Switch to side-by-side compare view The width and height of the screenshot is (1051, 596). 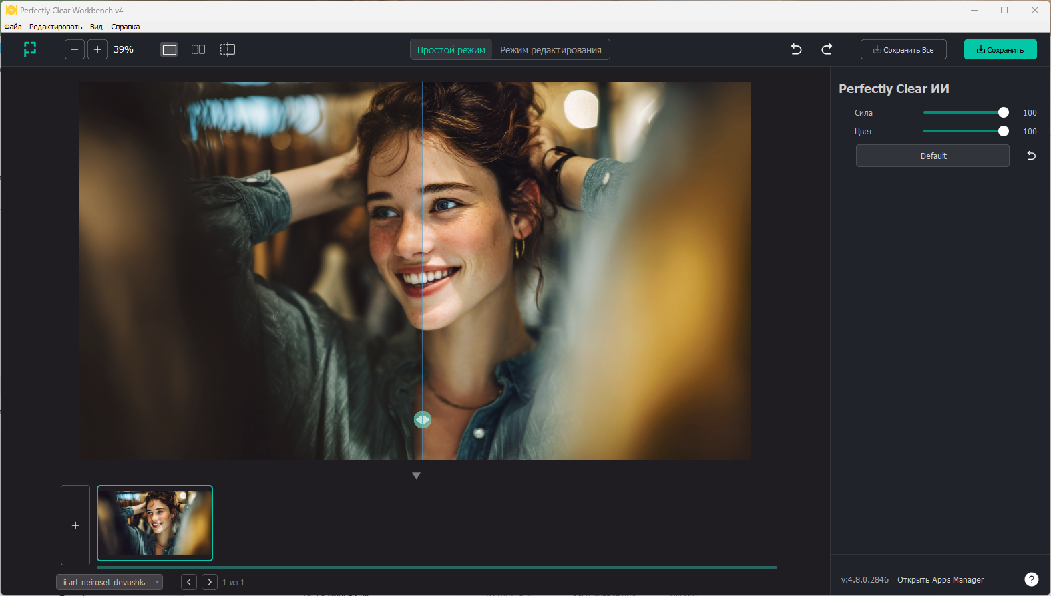pyautogui.click(x=198, y=49)
